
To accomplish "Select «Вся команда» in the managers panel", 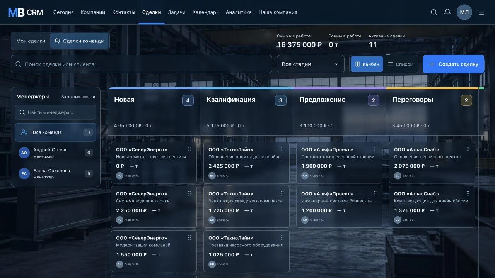I will coord(56,132).
